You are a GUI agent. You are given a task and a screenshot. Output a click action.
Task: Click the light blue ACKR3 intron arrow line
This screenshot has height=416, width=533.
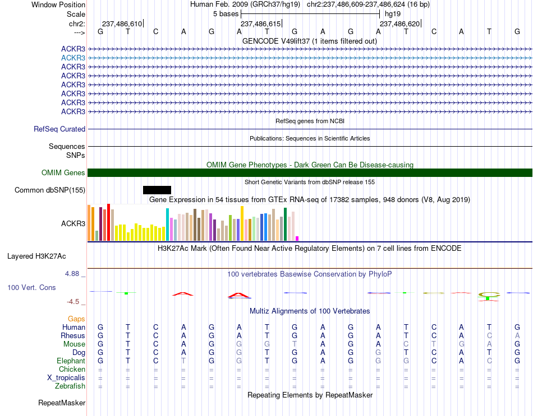point(310,58)
